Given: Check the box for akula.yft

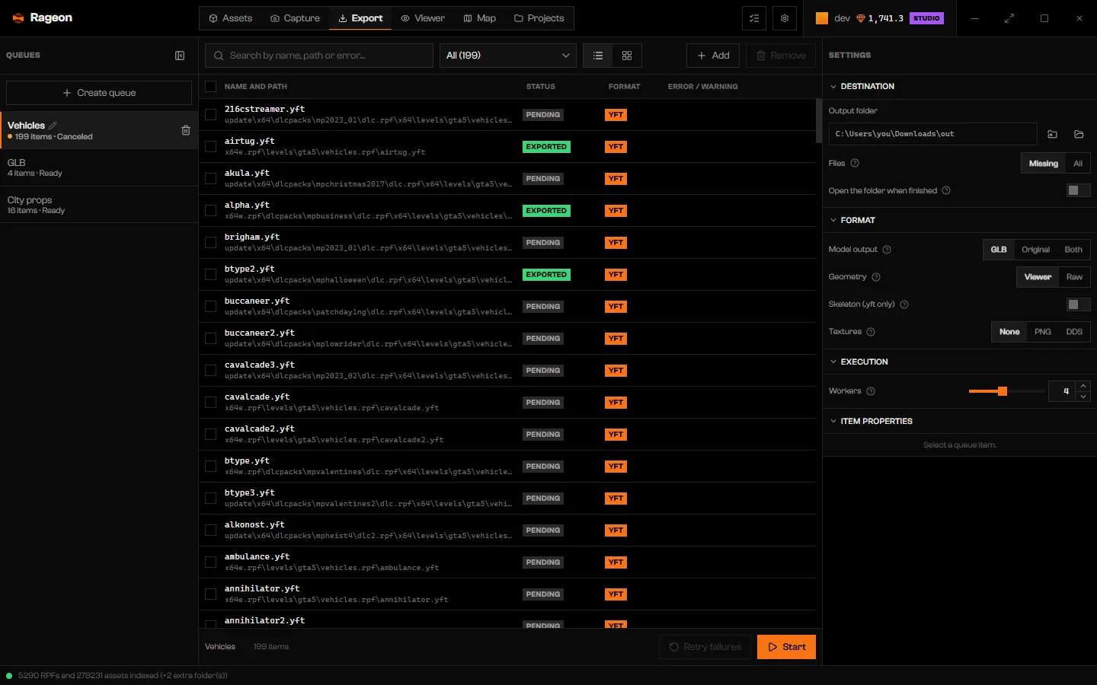Looking at the screenshot, I should pyautogui.click(x=211, y=179).
